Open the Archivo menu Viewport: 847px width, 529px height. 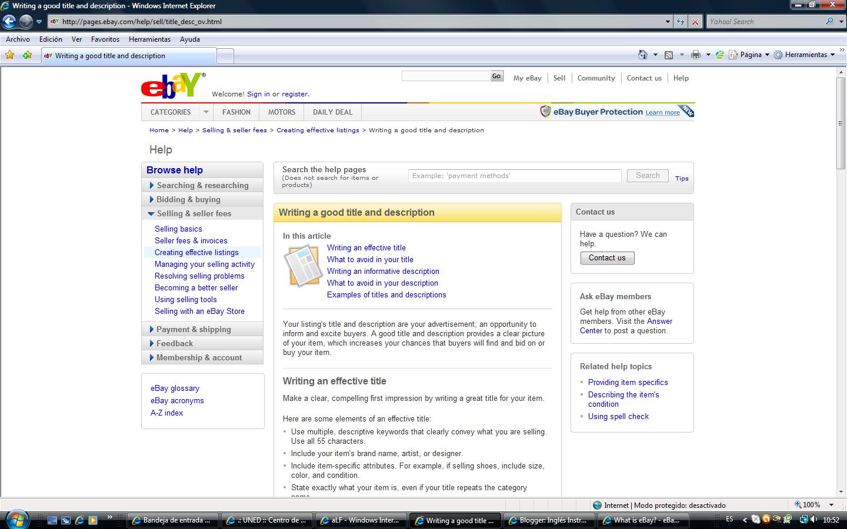point(18,39)
